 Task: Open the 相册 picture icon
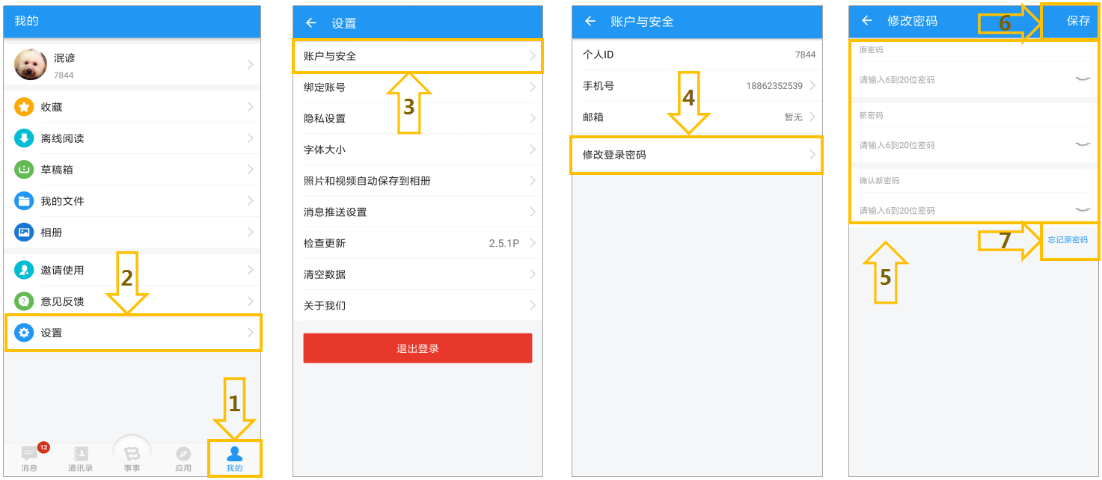[x=24, y=233]
